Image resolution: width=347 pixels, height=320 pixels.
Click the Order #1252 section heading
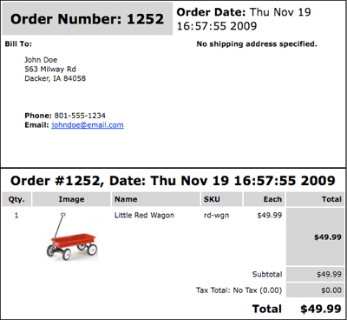click(173, 181)
